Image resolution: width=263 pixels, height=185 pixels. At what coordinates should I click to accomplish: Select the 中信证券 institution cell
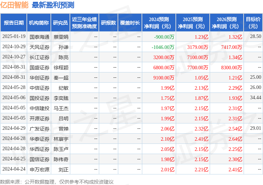point(40,88)
